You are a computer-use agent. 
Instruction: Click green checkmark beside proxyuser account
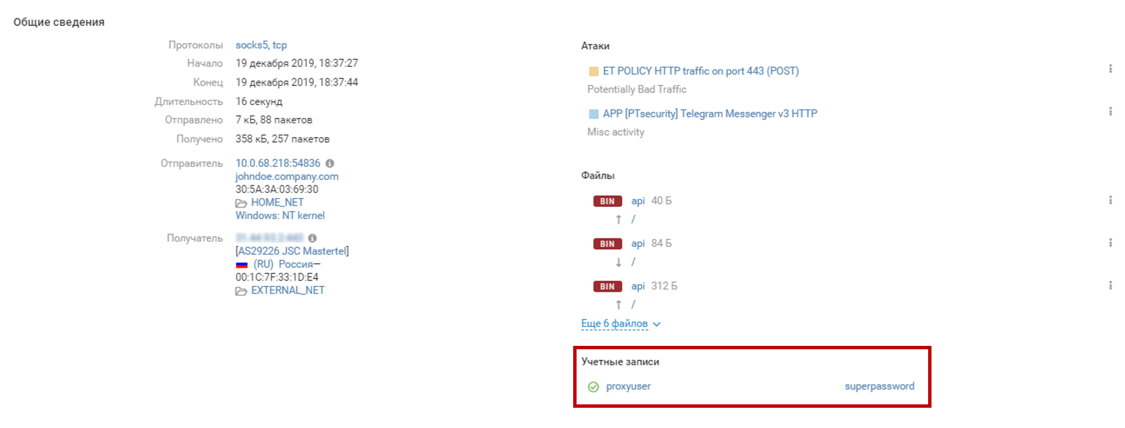click(x=593, y=387)
